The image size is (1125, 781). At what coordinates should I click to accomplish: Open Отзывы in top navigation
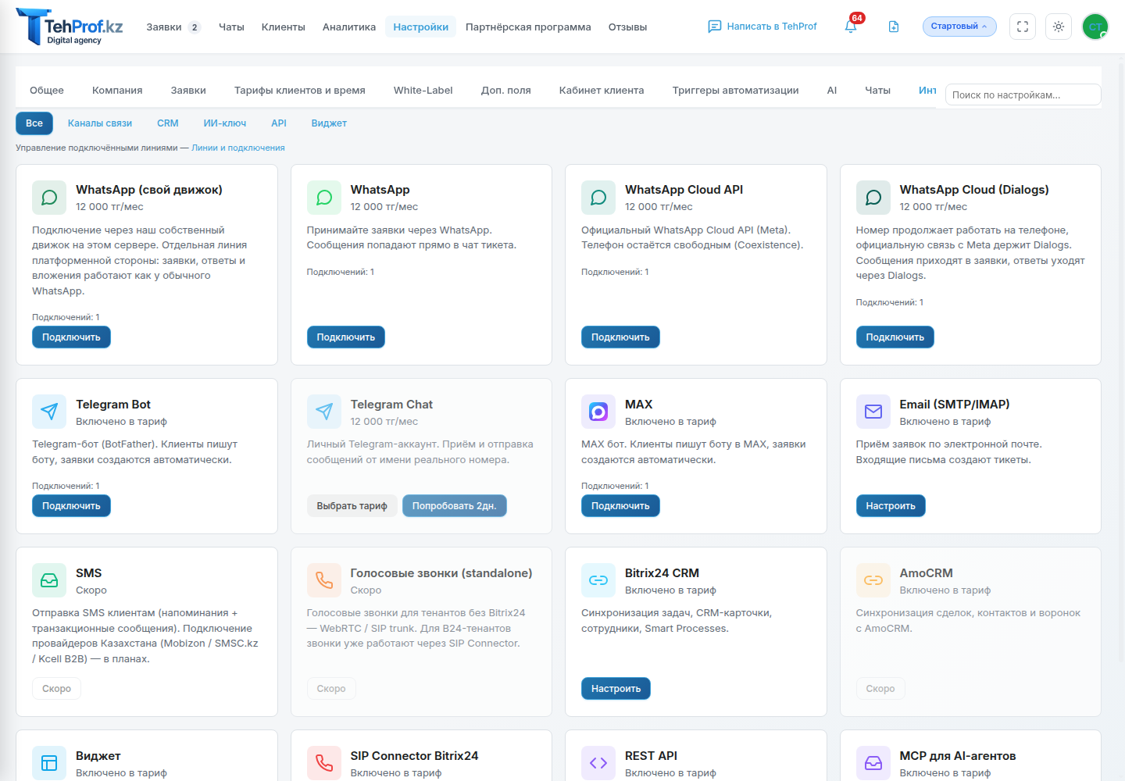[x=628, y=27]
